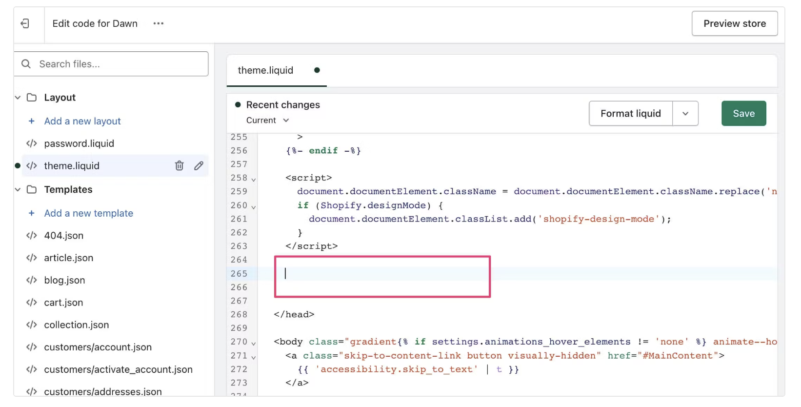Viewport: 801px width, 407px height.
Task: Click the code icon beside customers/account.json
Action: (32, 347)
